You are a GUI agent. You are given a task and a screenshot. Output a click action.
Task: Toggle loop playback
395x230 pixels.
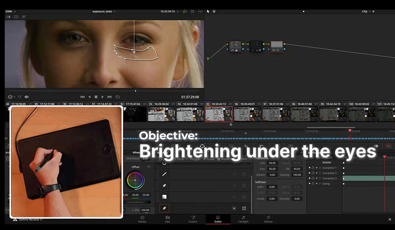pyautogui.click(x=118, y=97)
